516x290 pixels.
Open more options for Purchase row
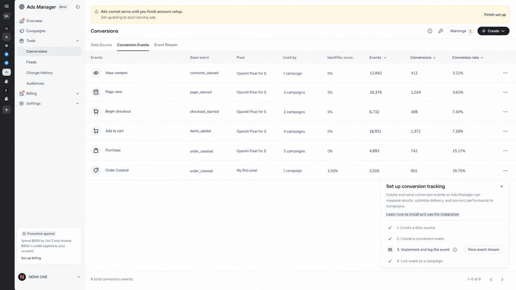tap(505, 151)
